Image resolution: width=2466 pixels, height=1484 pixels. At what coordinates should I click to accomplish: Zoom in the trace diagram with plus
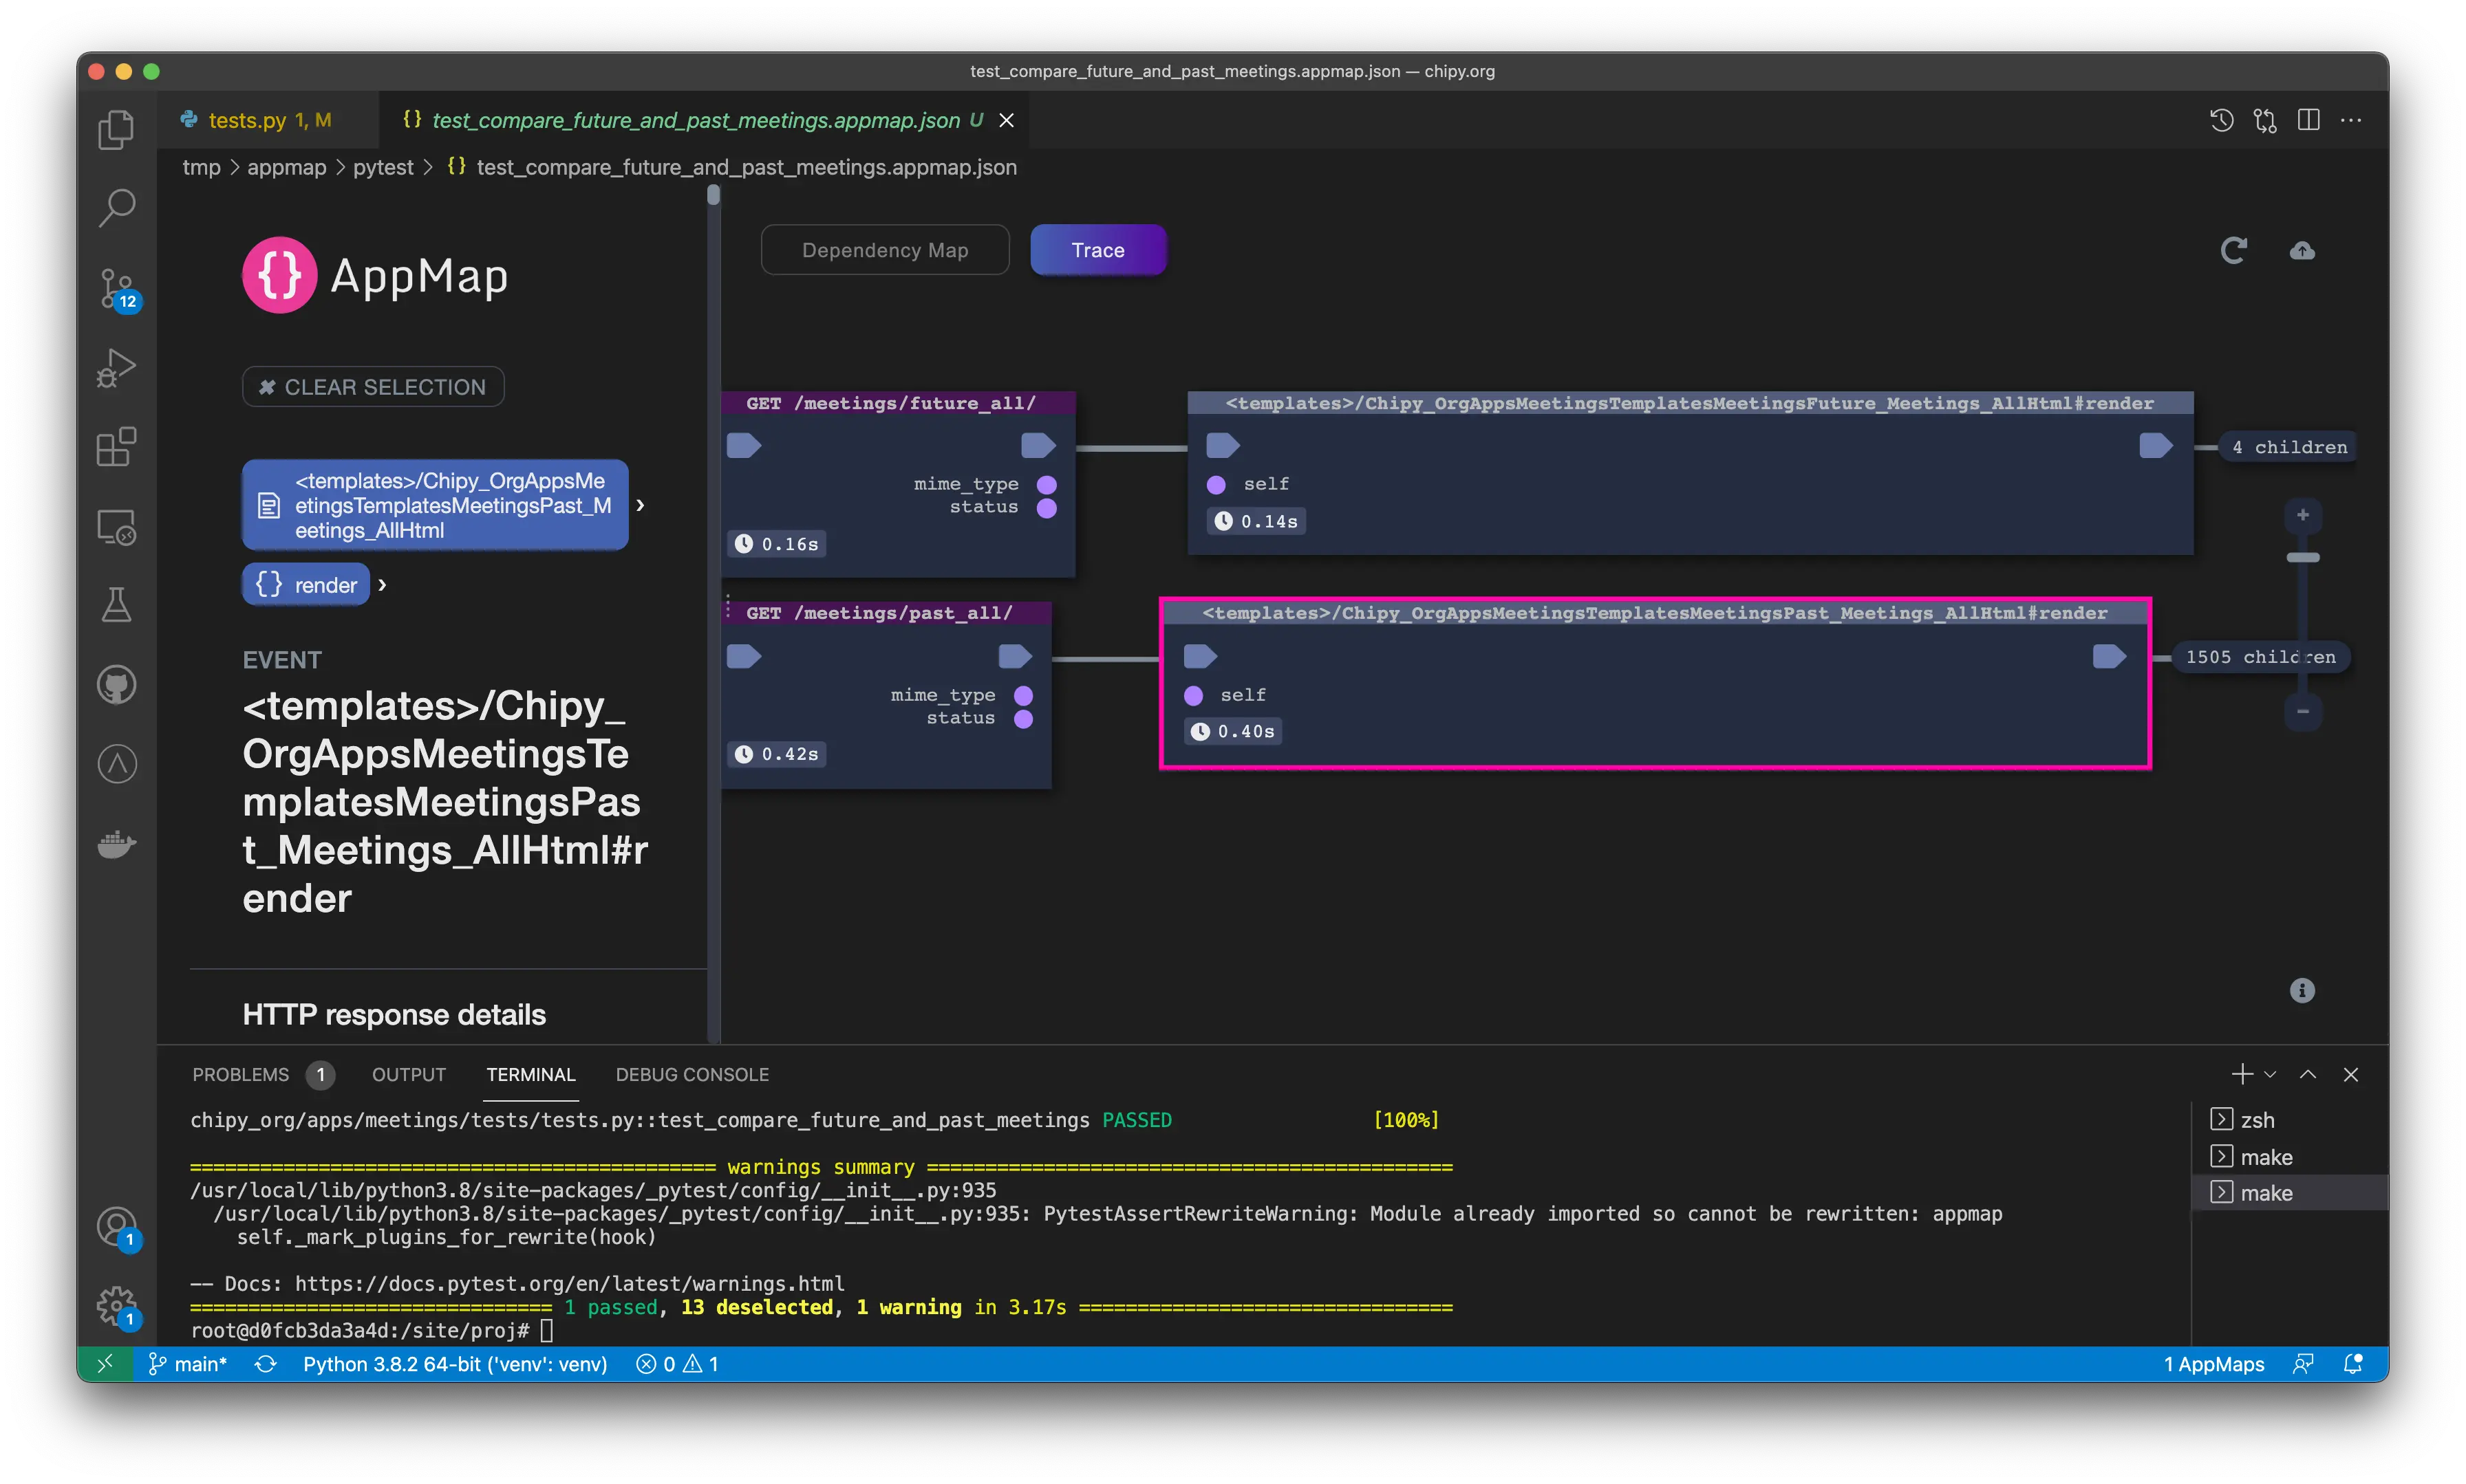pyautogui.click(x=2302, y=515)
